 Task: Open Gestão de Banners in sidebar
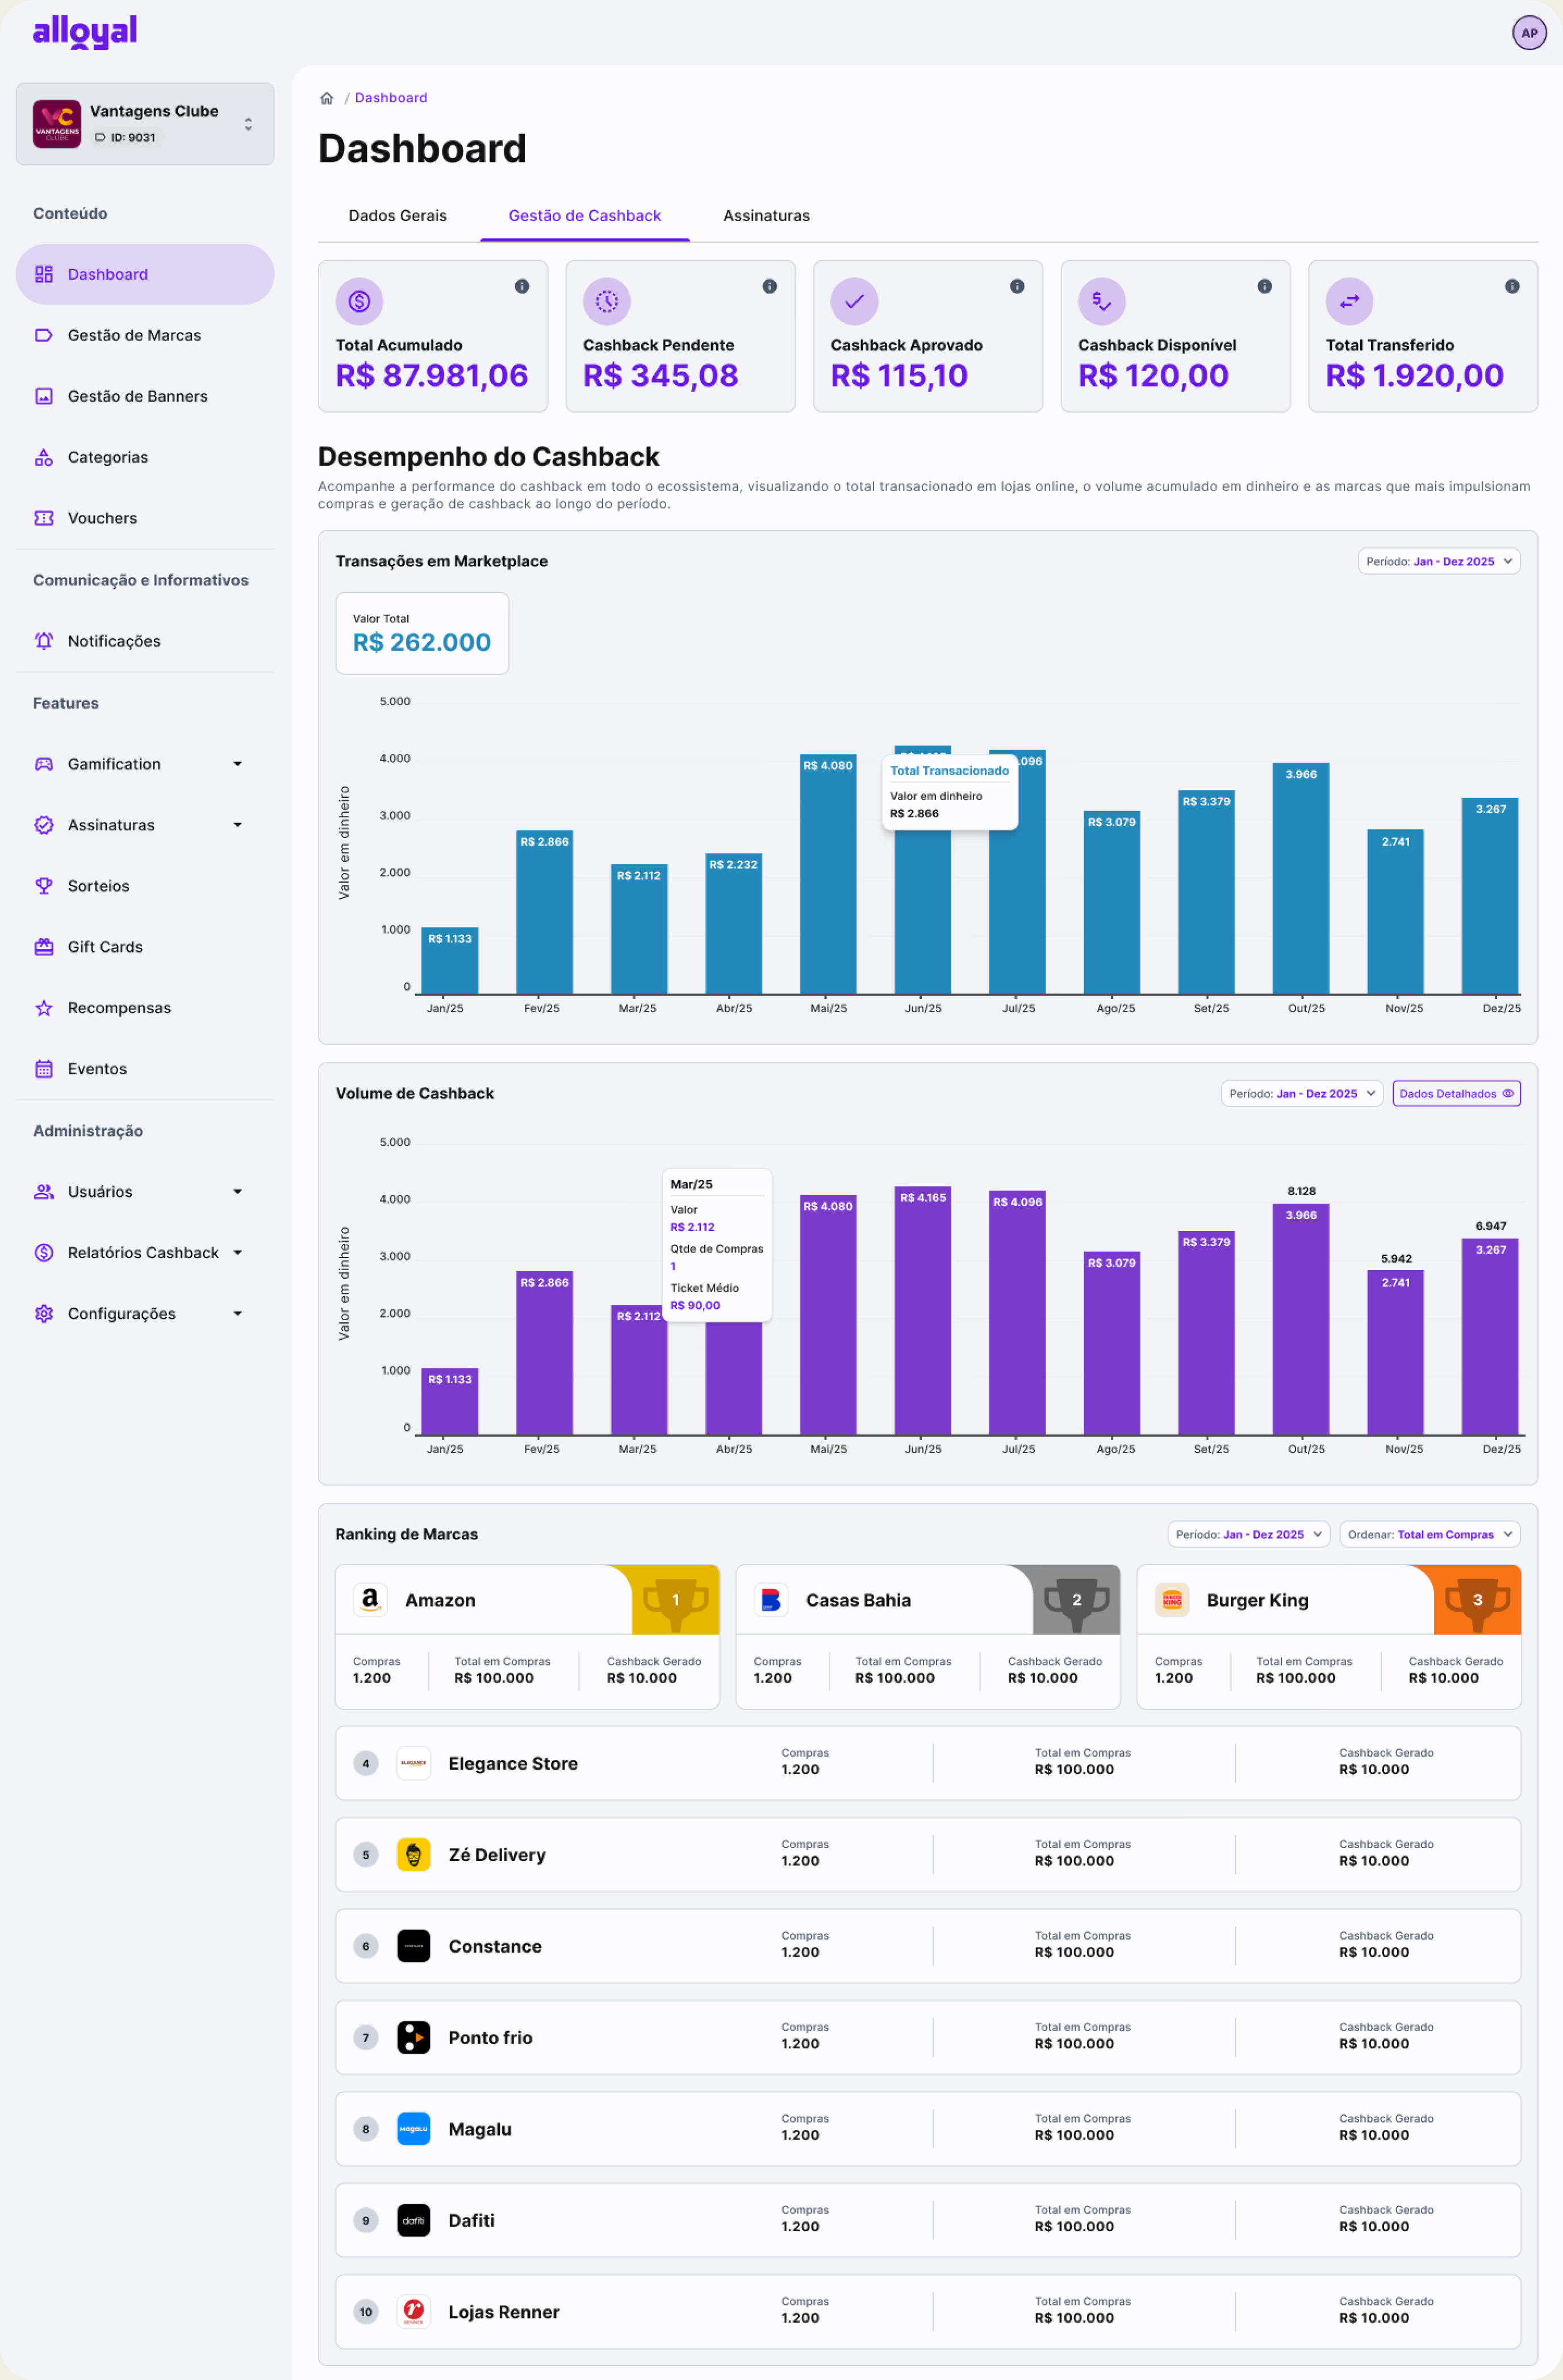coord(145,396)
